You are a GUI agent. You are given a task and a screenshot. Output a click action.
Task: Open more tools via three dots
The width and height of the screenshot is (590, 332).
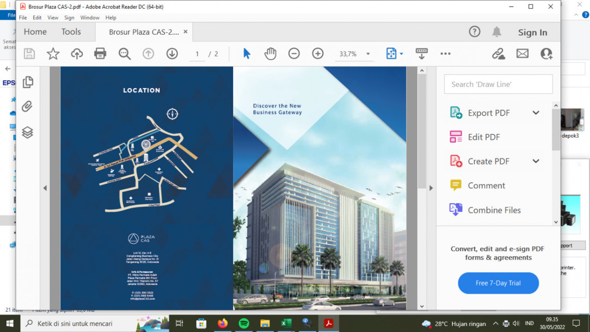coord(445,54)
